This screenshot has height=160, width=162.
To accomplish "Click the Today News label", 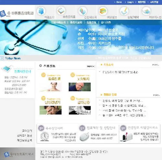I will [x=13, y=58].
